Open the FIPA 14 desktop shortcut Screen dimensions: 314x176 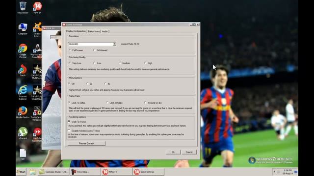[37, 8]
